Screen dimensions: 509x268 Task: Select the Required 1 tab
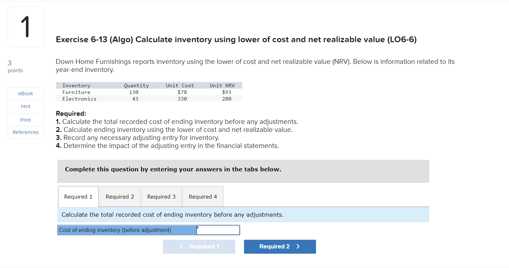[x=78, y=196]
